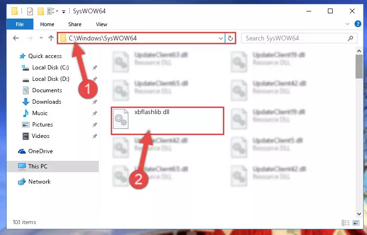This screenshot has height=235, width=367.
Task: Open Music in the sidebar
Action: pyautogui.click(x=40, y=113)
